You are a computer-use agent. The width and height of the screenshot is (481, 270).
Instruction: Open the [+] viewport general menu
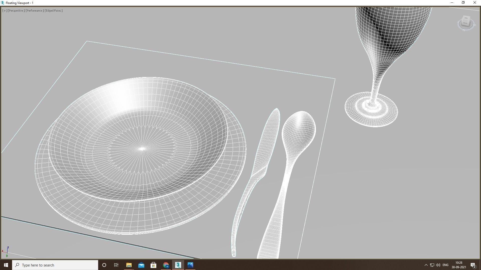point(5,10)
